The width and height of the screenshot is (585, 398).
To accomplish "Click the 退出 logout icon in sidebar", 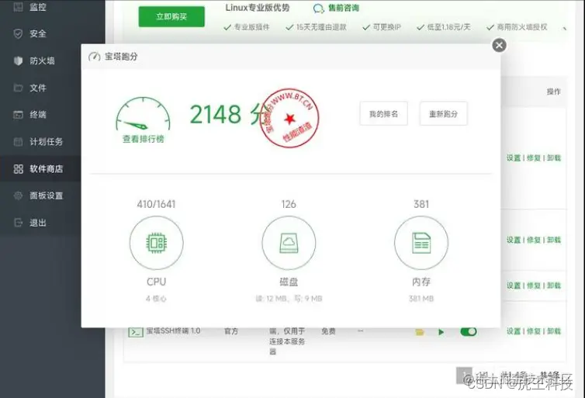I will 18,223.
